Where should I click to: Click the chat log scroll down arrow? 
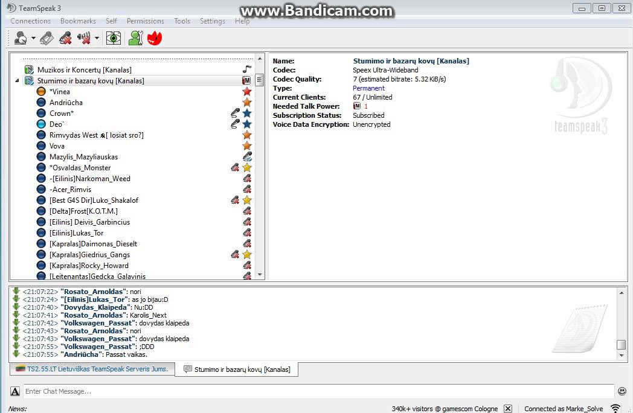coord(622,355)
